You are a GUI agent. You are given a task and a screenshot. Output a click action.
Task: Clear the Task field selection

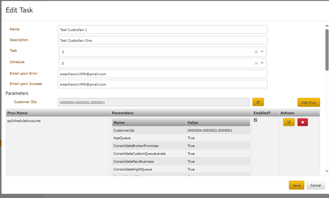tap(256, 52)
